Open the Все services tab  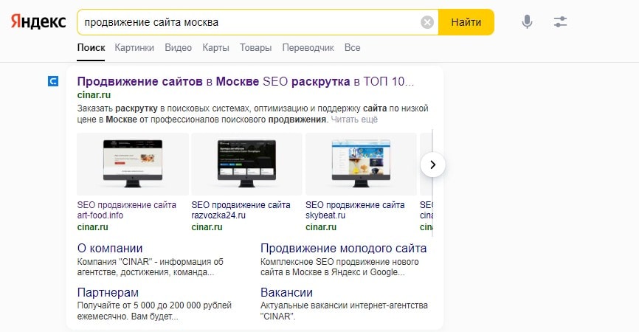coord(352,48)
